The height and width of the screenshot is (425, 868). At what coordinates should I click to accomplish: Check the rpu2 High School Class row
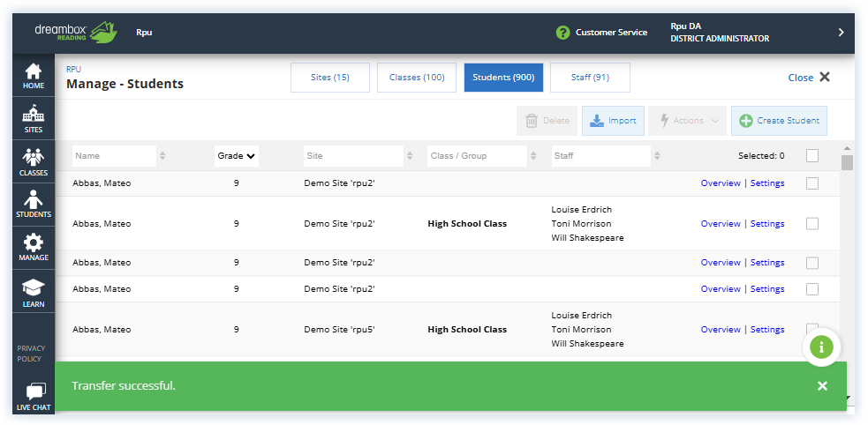(812, 223)
